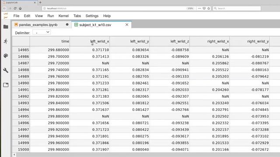This screenshot has width=280, height=157.
Task: Click the left_wrist_x column header
Action: tap(90, 41)
